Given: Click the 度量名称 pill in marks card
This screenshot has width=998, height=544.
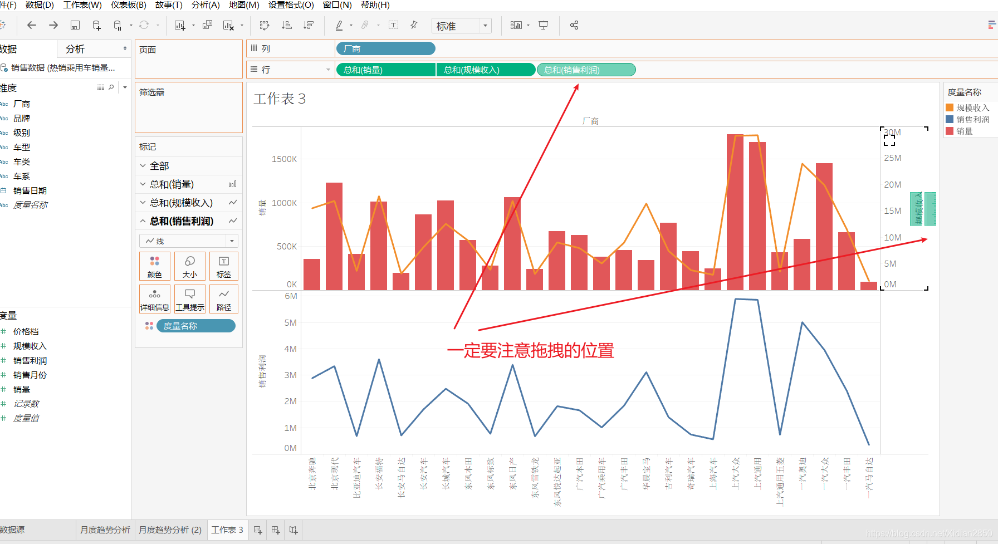Looking at the screenshot, I should click(196, 326).
